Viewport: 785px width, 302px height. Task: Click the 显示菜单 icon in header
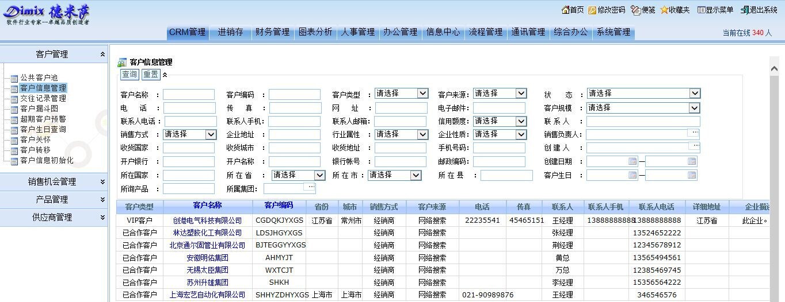pos(701,10)
